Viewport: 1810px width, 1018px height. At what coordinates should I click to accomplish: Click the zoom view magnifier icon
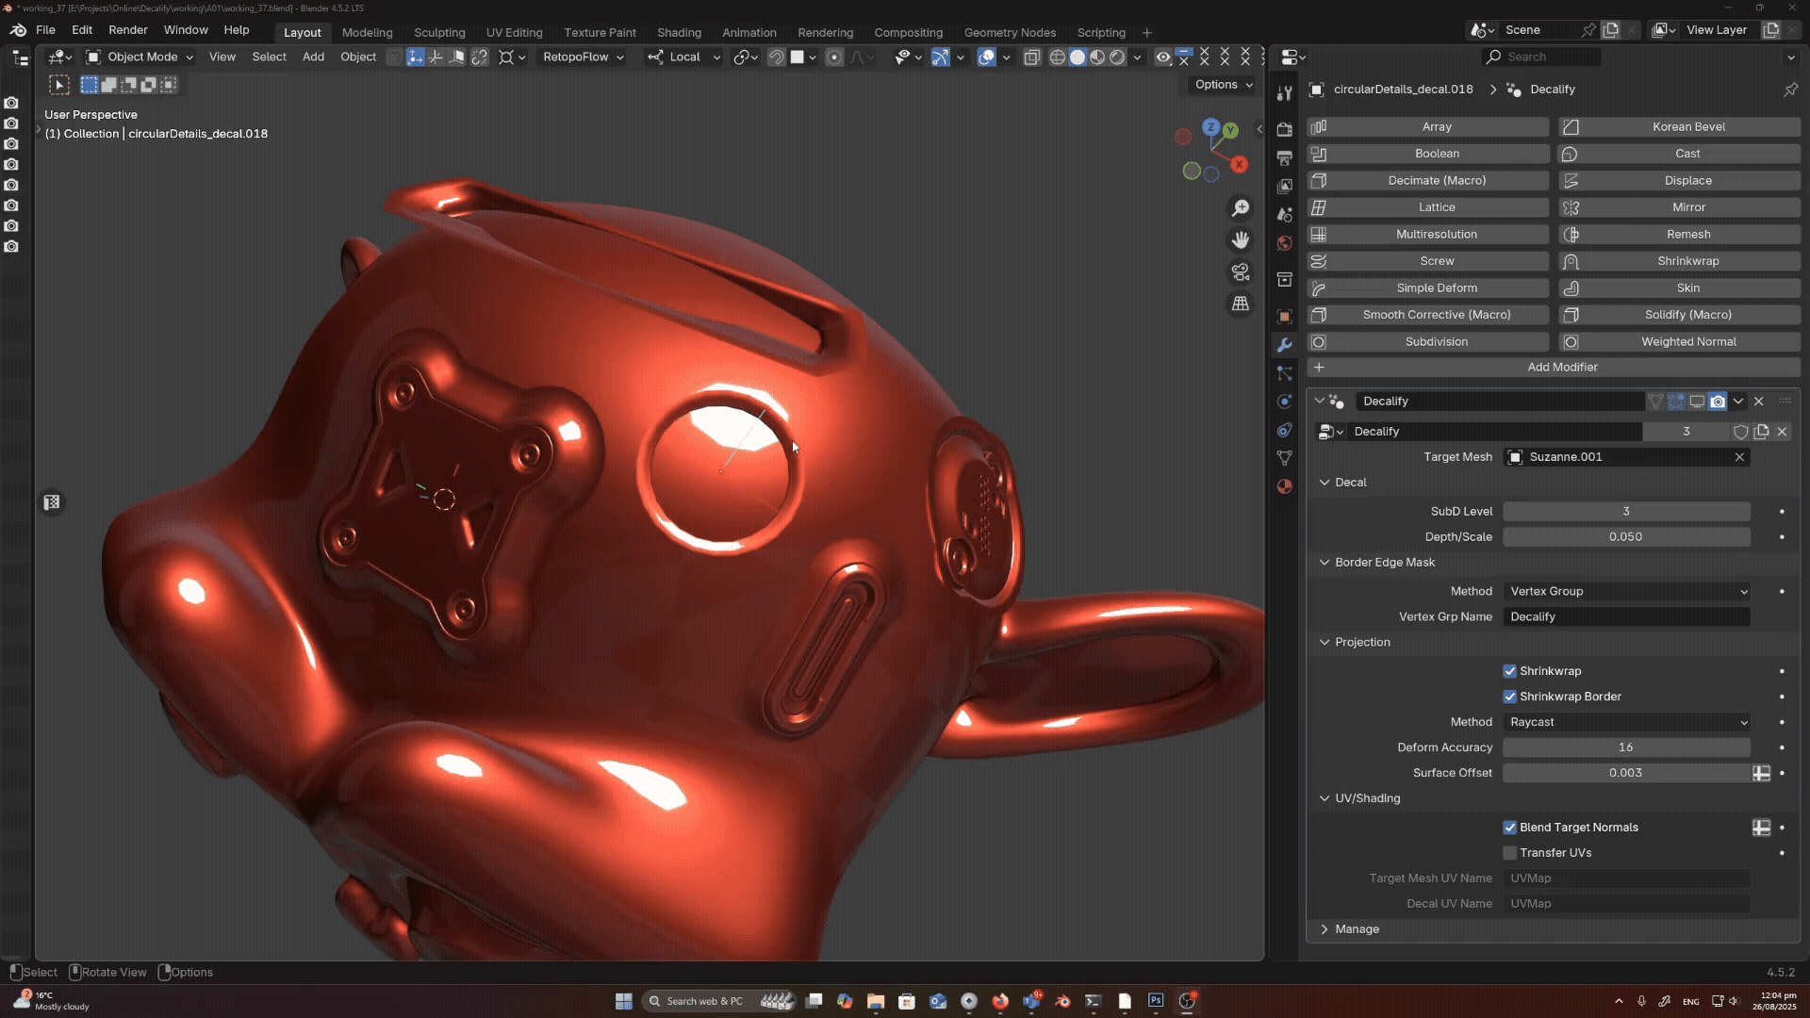click(x=1241, y=207)
